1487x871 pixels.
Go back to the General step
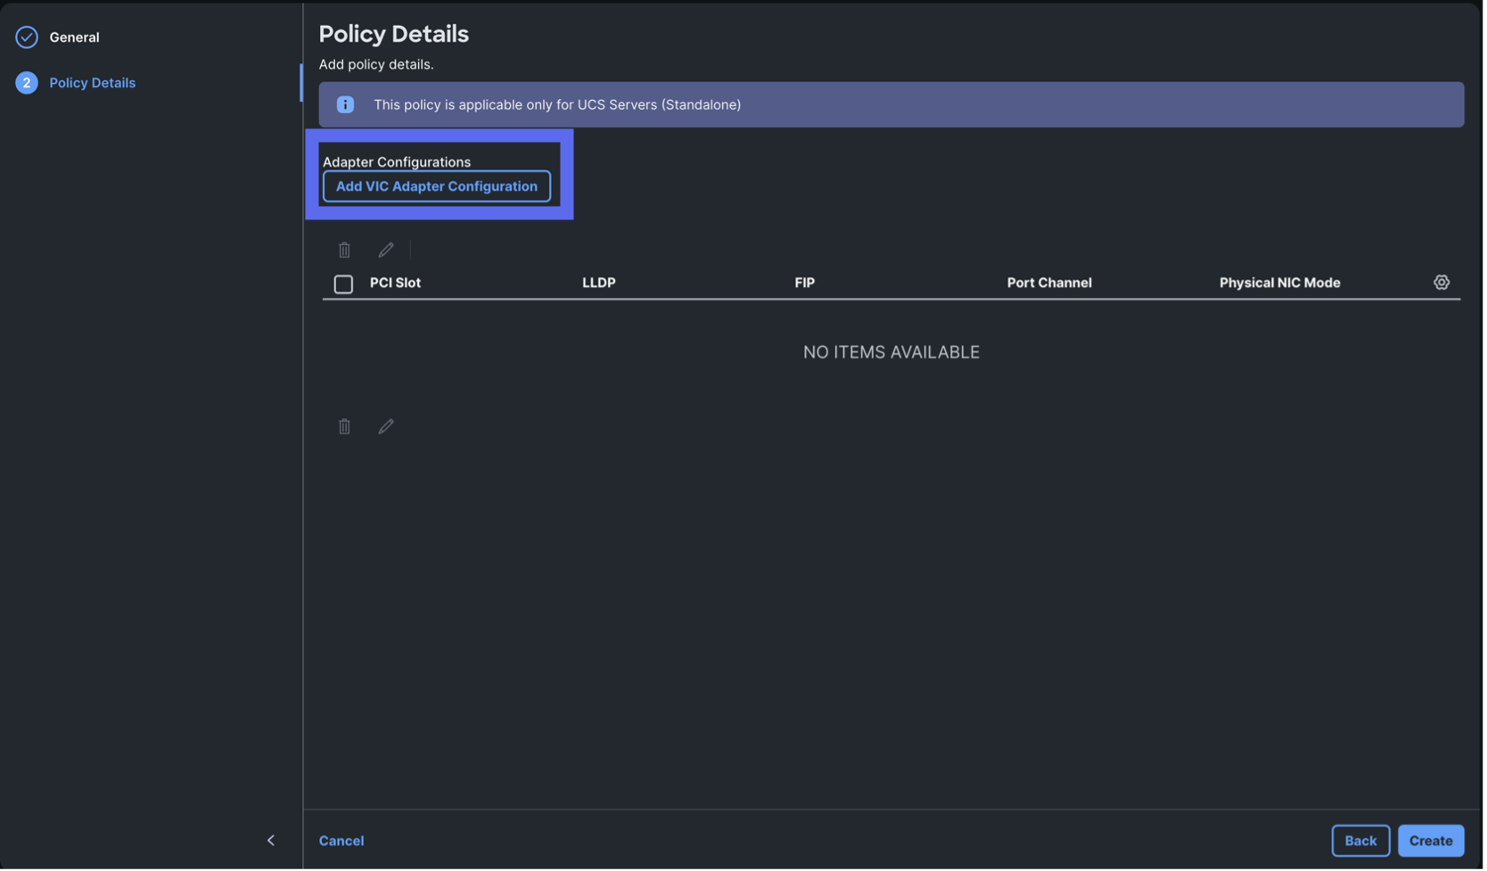pos(74,37)
